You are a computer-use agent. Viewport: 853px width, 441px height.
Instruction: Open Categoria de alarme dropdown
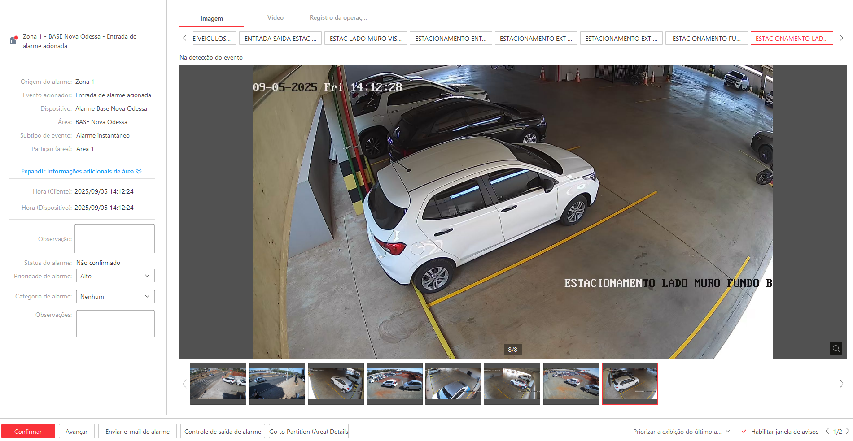point(115,297)
